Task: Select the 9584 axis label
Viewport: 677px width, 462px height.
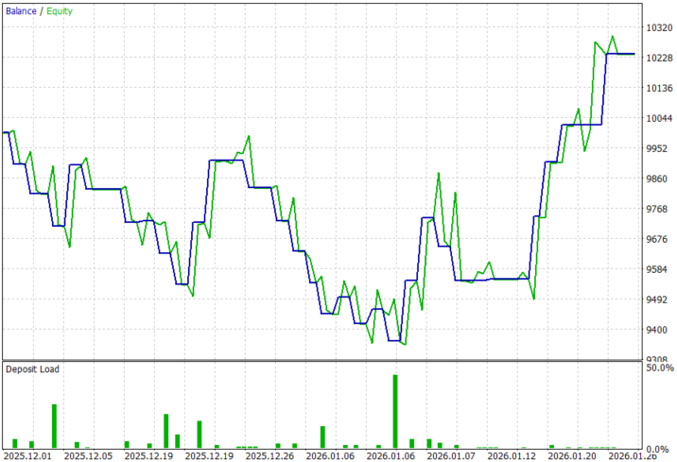Action: tap(659, 269)
